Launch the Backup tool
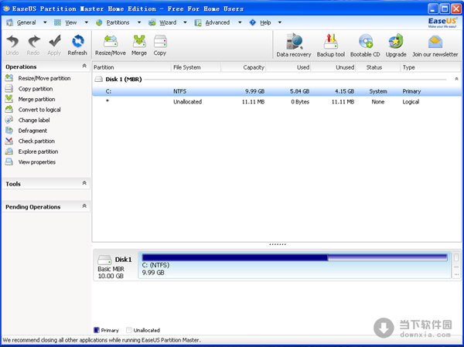Screen dimensions: 464x347 331,46
